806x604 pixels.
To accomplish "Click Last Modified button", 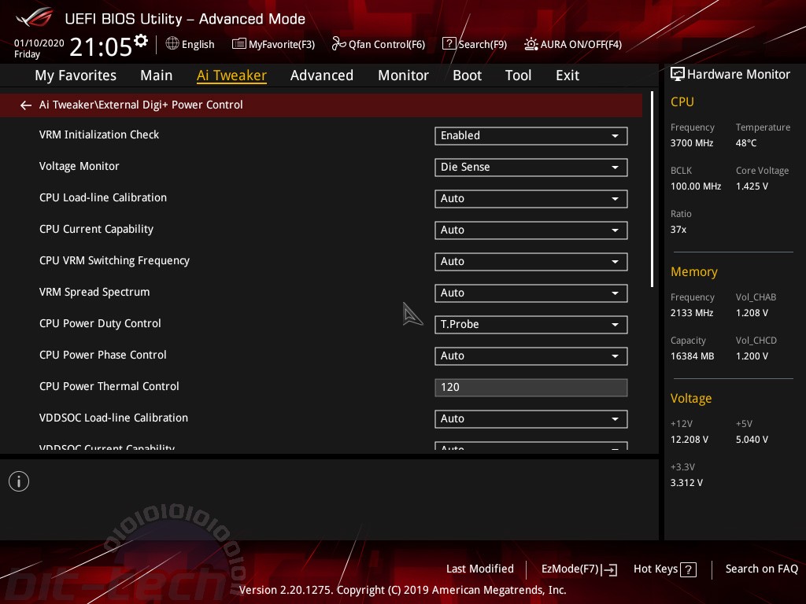I will point(479,569).
